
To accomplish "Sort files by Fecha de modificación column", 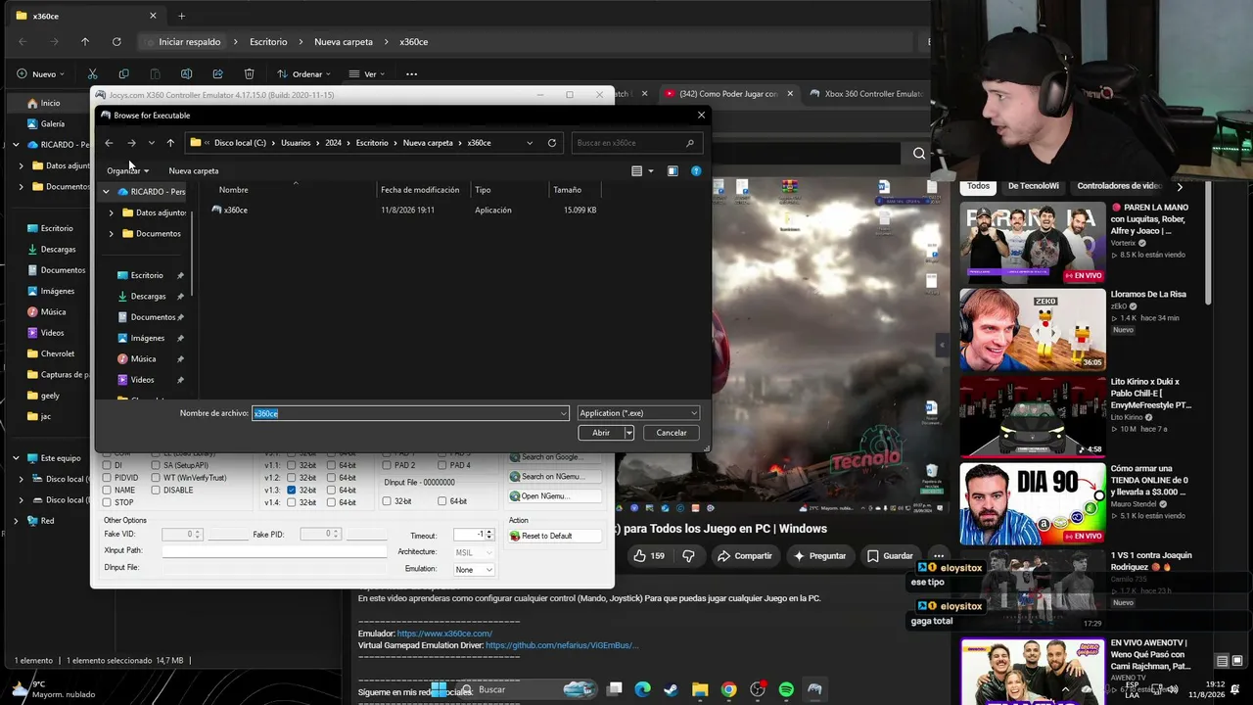I will [420, 190].
